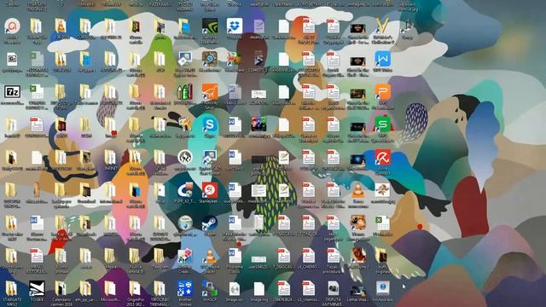Open the STARGATE MKV2 folder
Viewport: 546px width, 307px height.
(x=12, y=289)
